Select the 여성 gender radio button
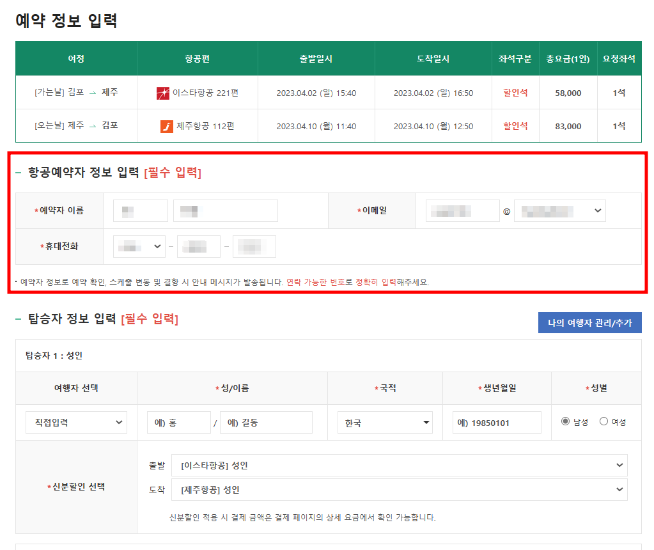Viewport: 654px width, 550px height. tap(603, 421)
